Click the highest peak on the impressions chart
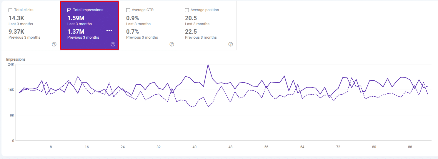The height and width of the screenshot is (159, 438). (208, 64)
